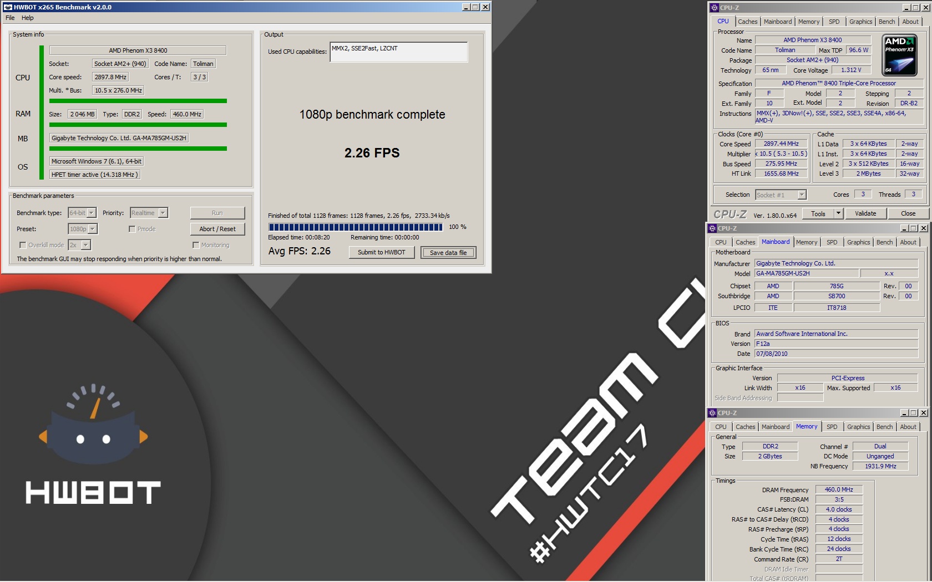Screen dimensions: 932x582
Task: Click the green RAM status bar
Action: tap(138, 125)
